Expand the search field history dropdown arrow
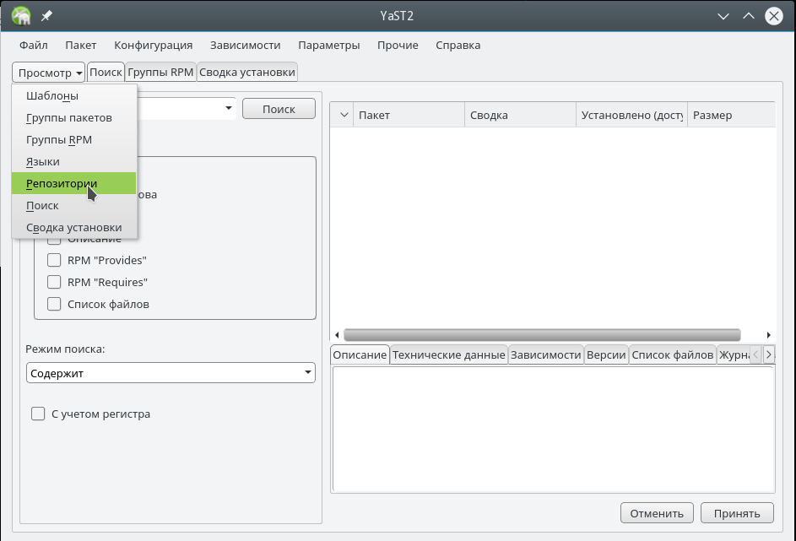The image size is (796, 541). click(x=229, y=108)
